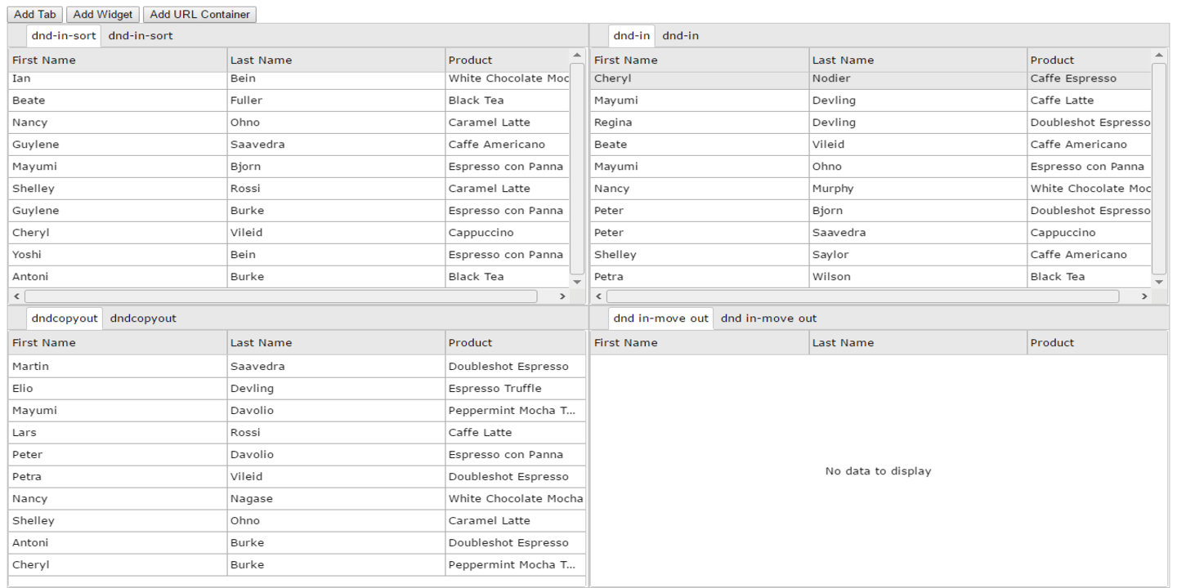Select the Nagase last name cell

[x=336, y=499]
